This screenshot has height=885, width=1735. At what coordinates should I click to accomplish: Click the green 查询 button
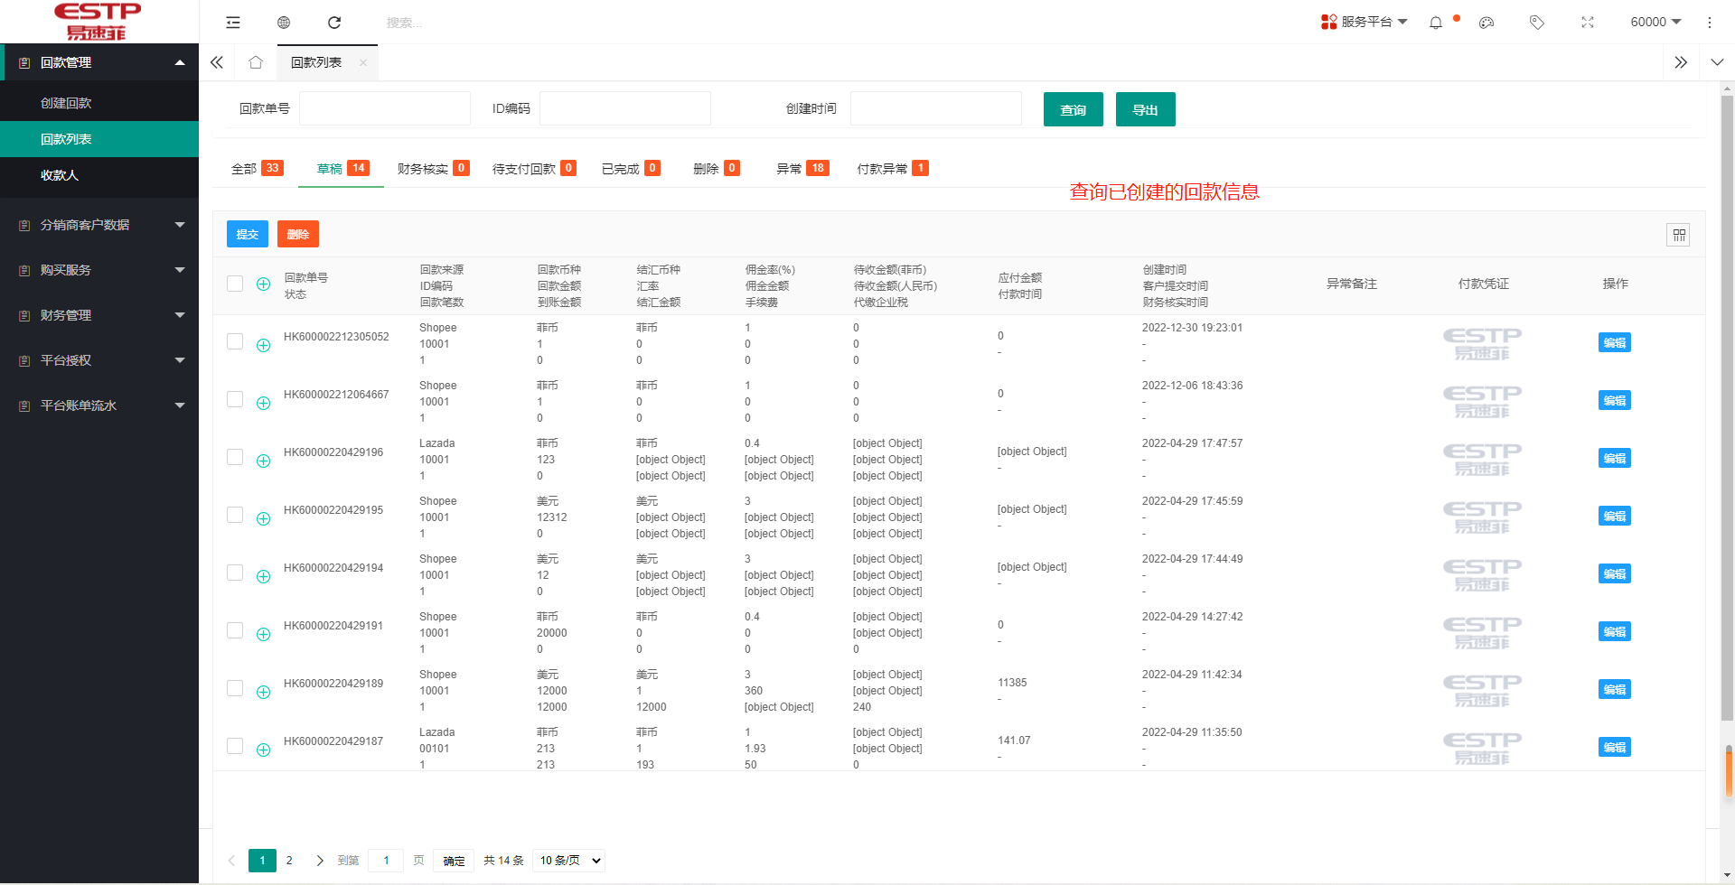(1073, 109)
